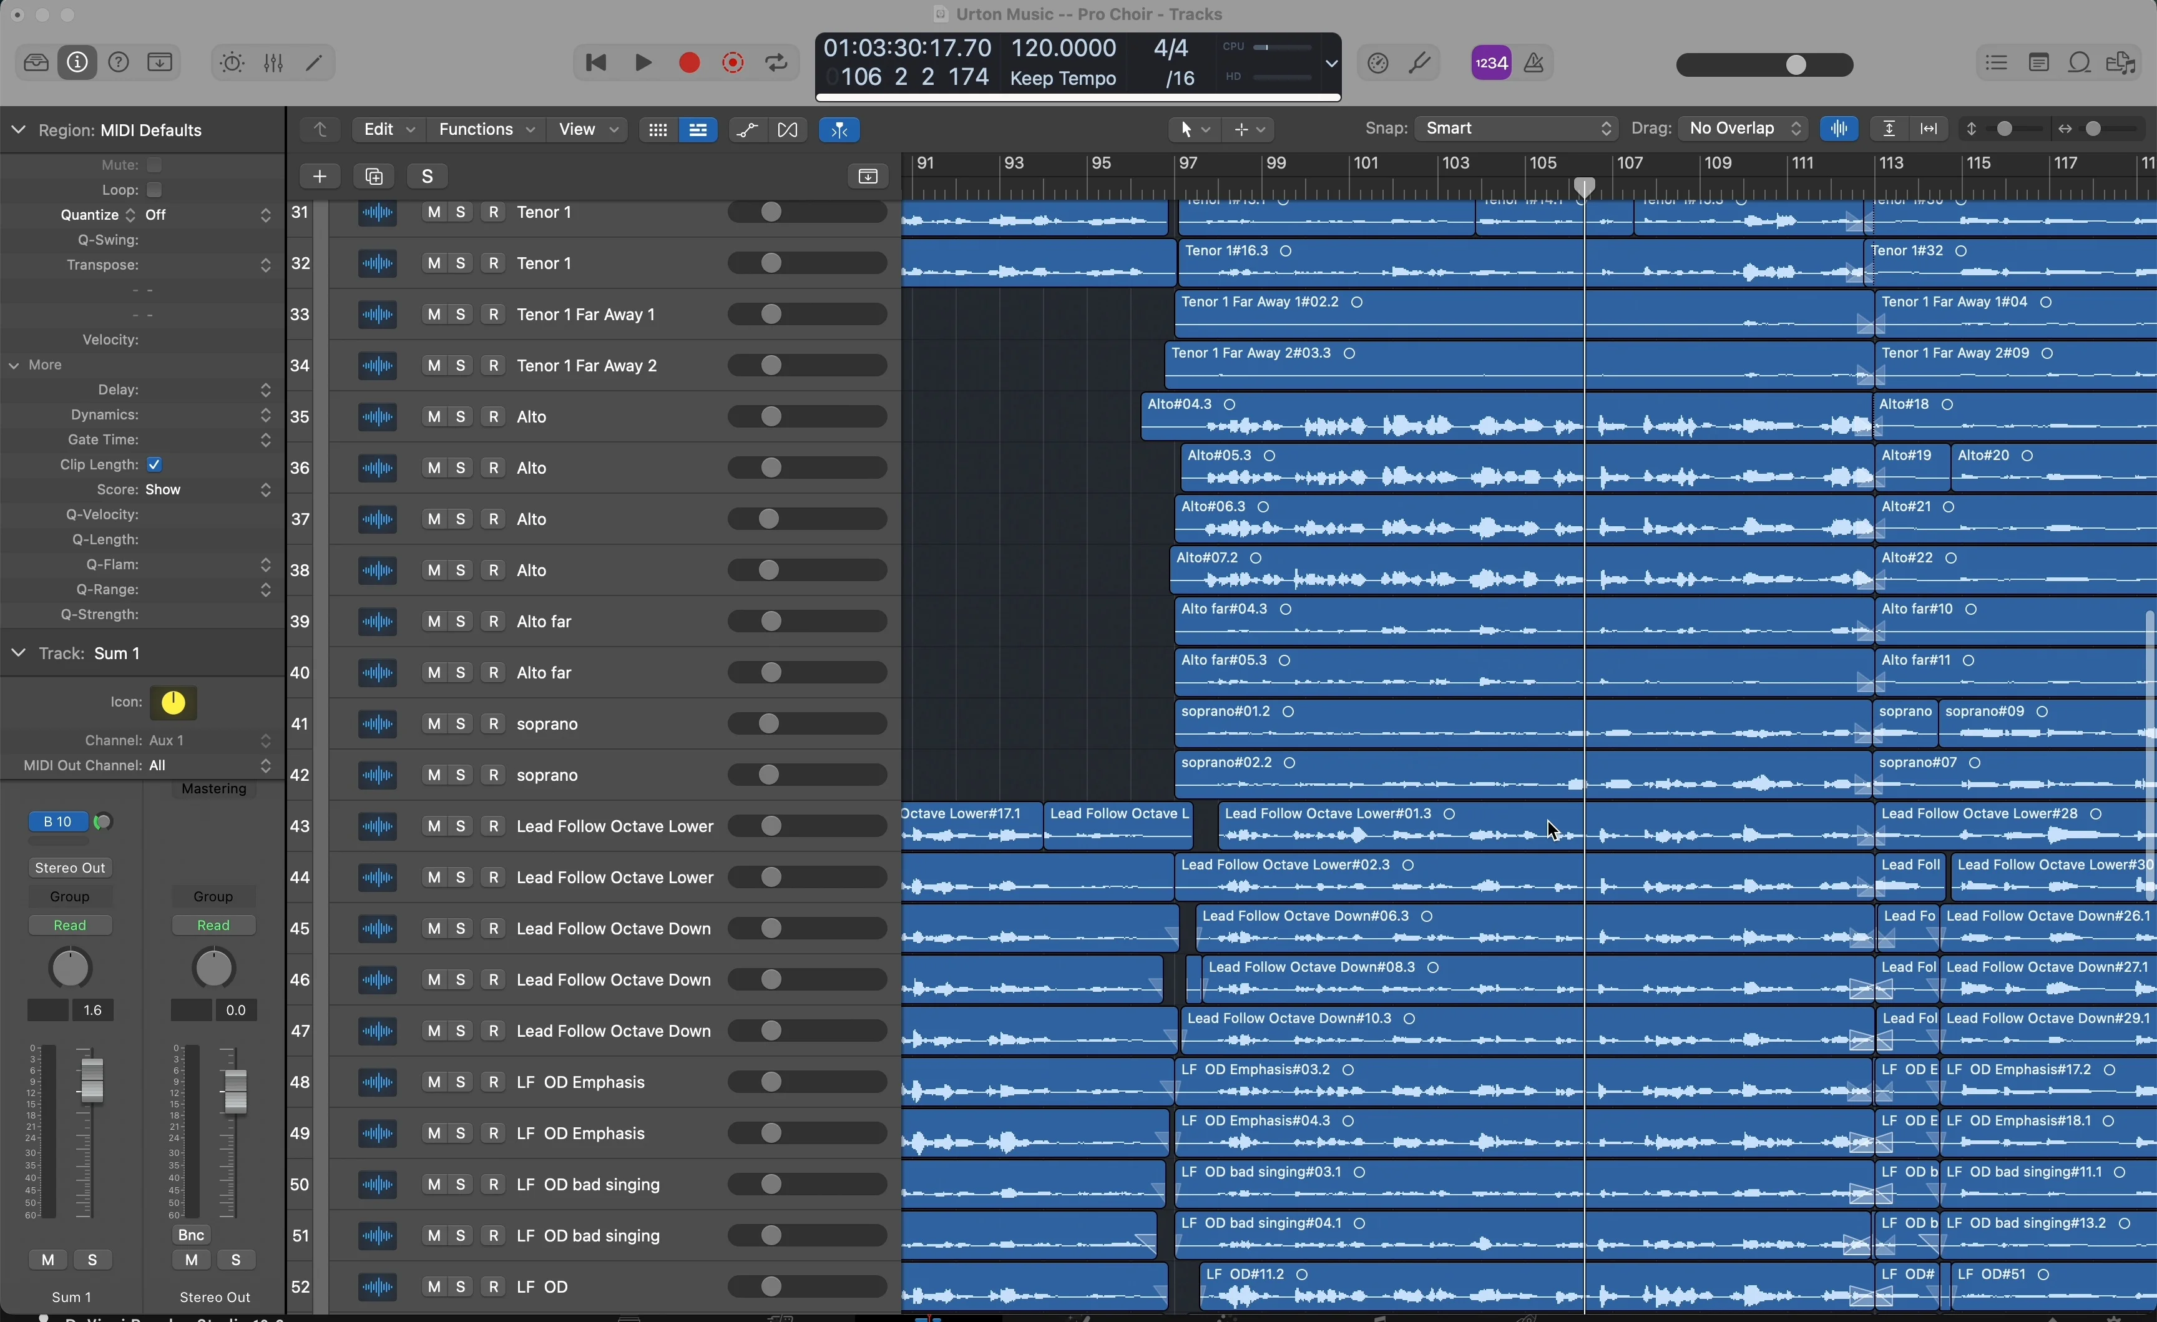Click the Stereo Out button in the inspector

coord(70,868)
